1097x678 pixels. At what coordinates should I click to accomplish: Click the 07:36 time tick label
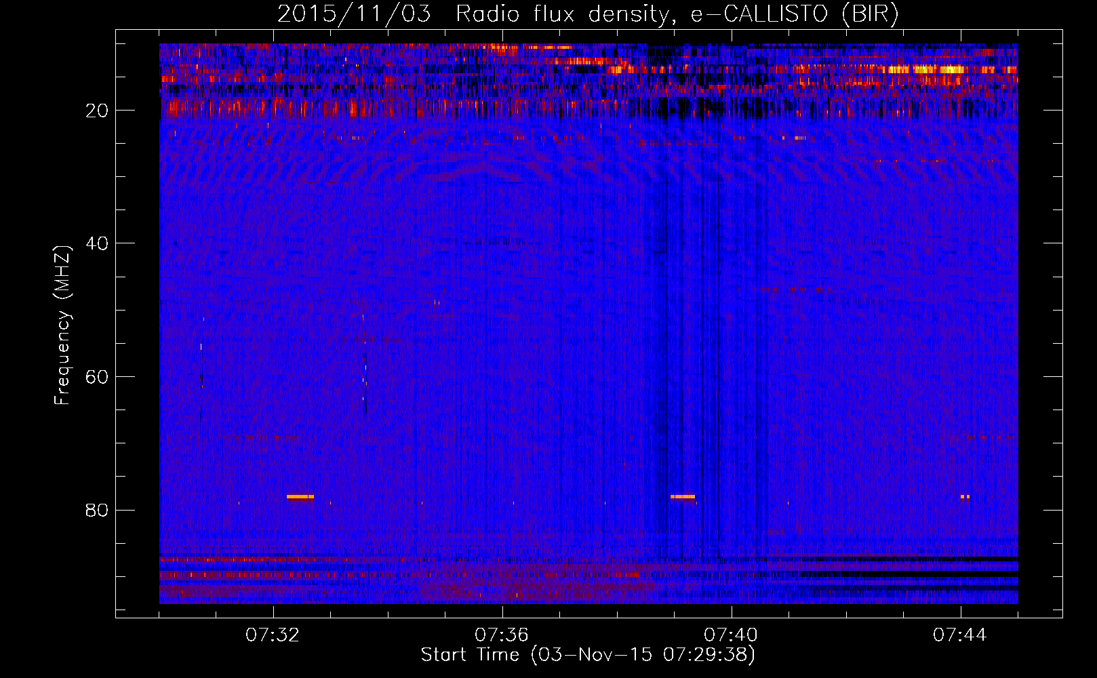pyautogui.click(x=502, y=635)
